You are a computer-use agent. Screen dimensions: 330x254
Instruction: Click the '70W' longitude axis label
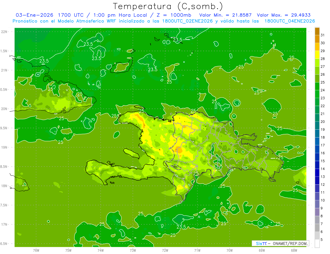(x=230, y=250)
